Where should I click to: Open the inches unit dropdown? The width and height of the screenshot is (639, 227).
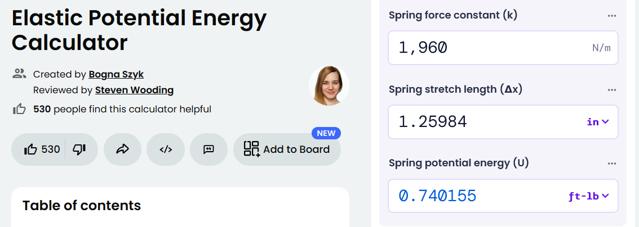click(598, 122)
